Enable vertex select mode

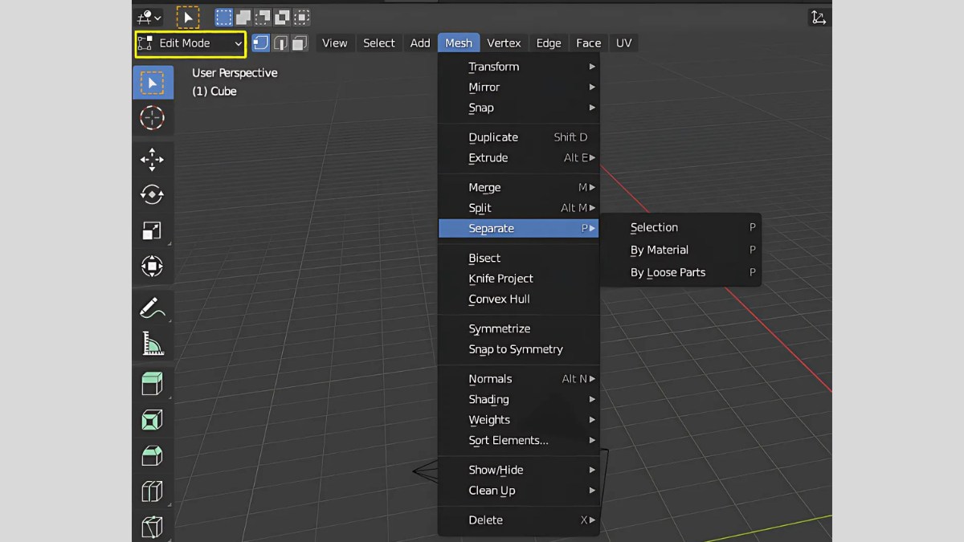click(261, 43)
